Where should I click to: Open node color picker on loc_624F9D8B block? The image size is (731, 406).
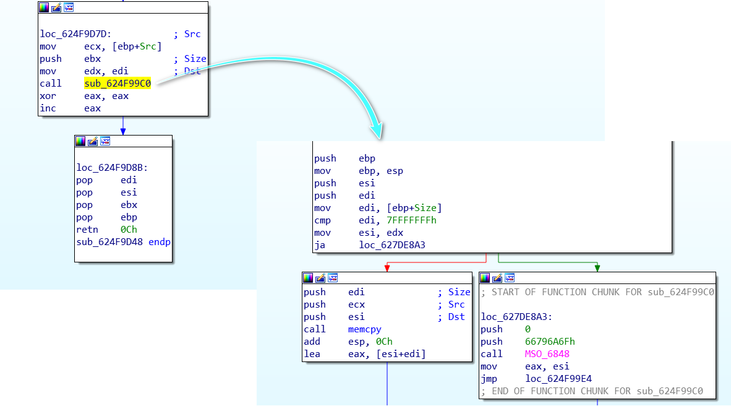coord(80,141)
